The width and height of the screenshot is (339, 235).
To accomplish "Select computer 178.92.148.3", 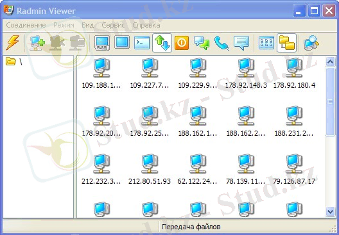I will [x=246, y=73].
